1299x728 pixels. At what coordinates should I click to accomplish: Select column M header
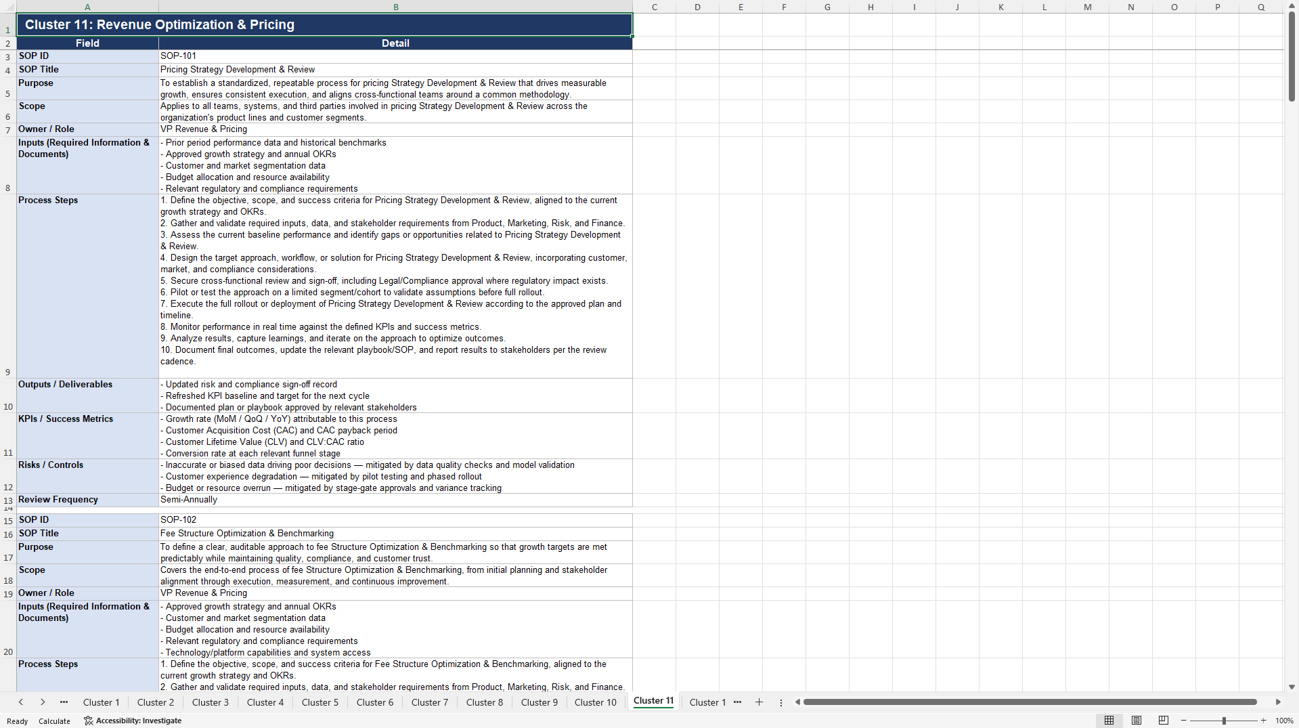(x=1088, y=7)
